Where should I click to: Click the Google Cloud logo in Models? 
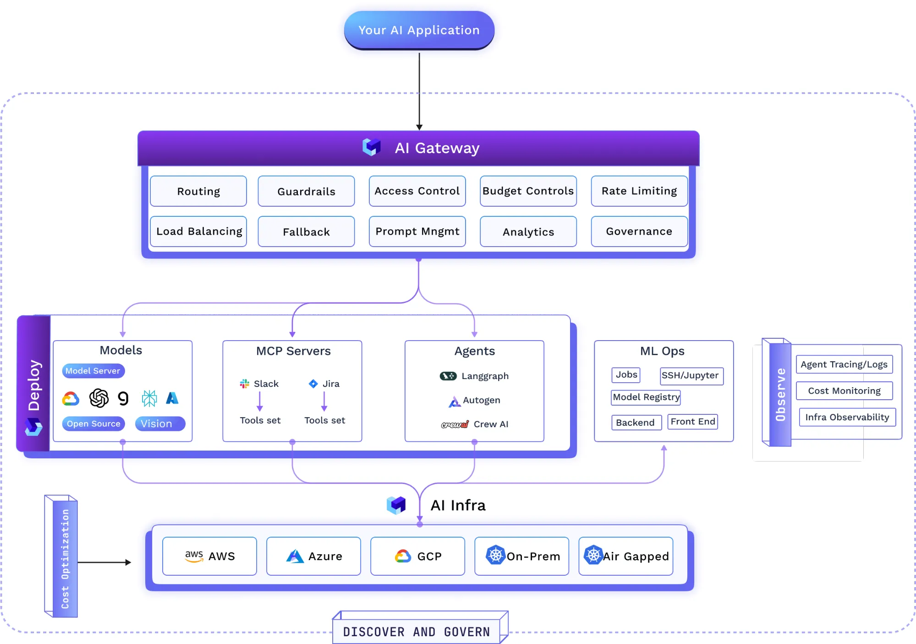(71, 399)
